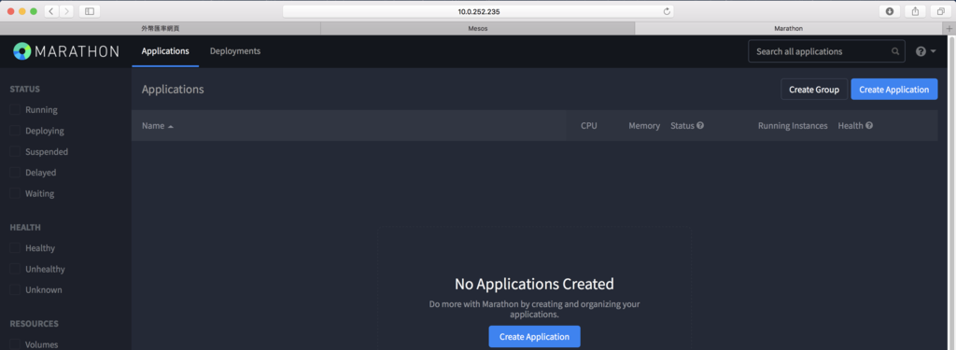Click the No Applications Created heading

tap(534, 284)
